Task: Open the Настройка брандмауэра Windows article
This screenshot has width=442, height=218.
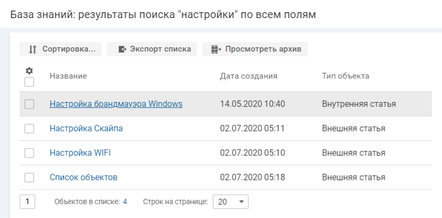Action: 116,104
